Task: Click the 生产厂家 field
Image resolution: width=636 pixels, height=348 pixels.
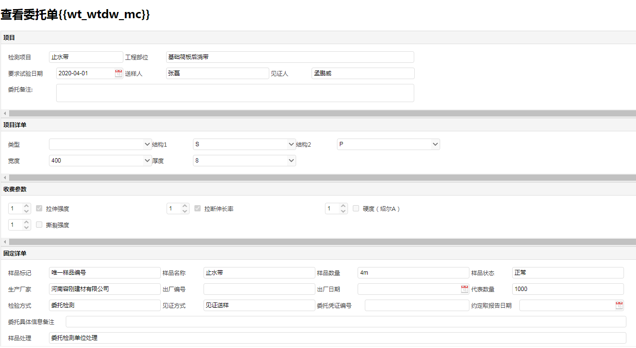Action: [x=105, y=289]
